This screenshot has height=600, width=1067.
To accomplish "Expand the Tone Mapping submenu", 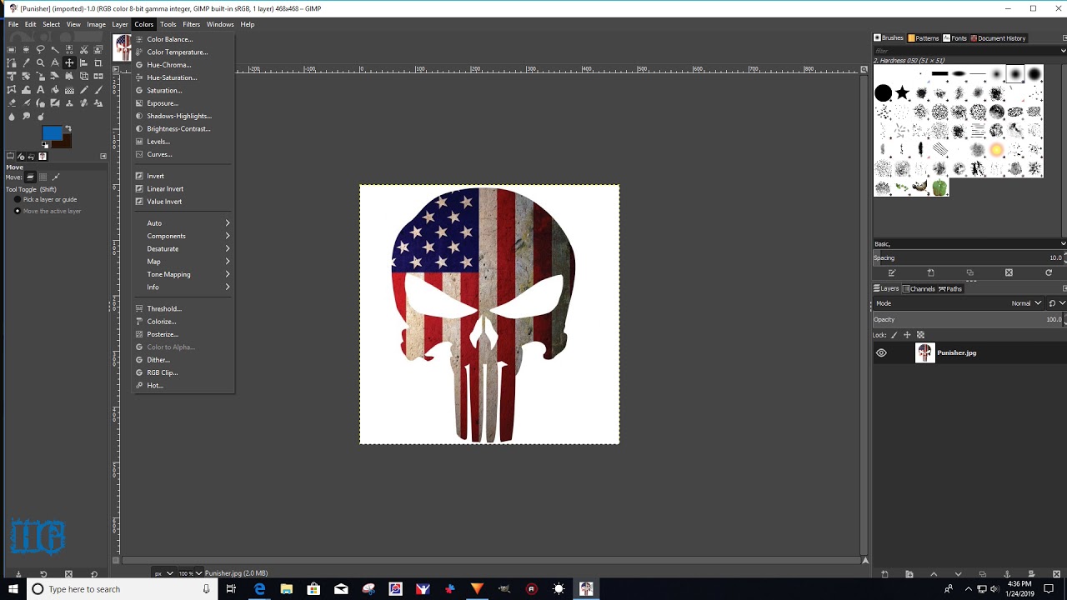I will (x=183, y=274).
